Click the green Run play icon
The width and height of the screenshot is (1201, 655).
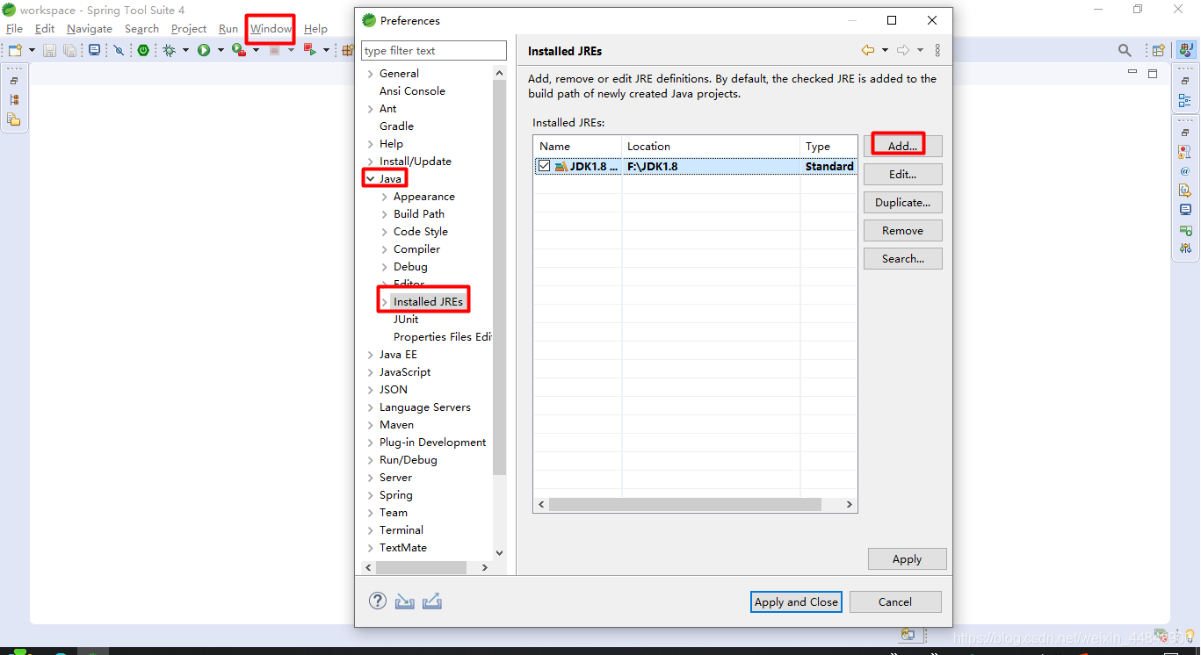click(x=204, y=50)
